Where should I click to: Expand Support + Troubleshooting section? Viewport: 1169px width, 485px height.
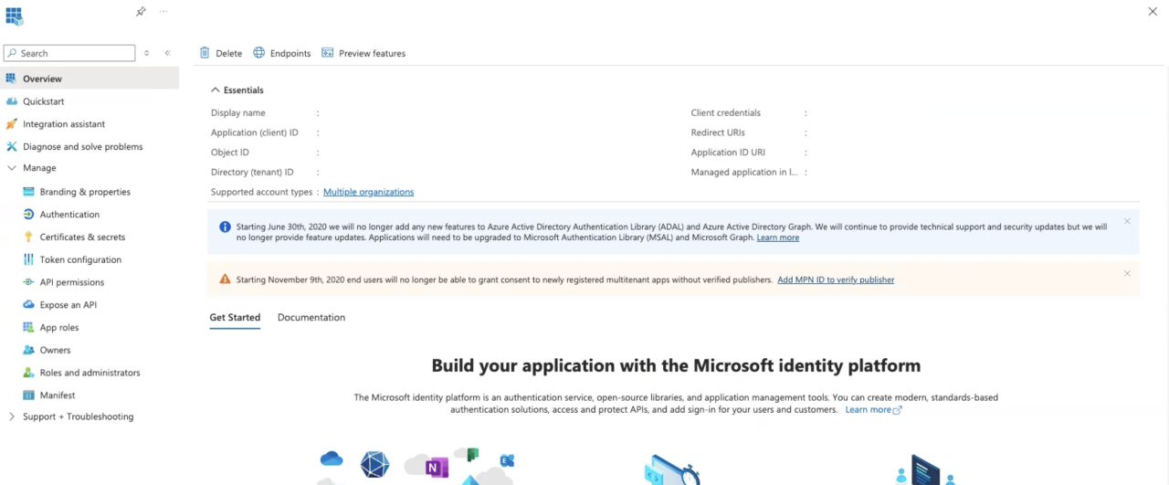click(x=12, y=416)
